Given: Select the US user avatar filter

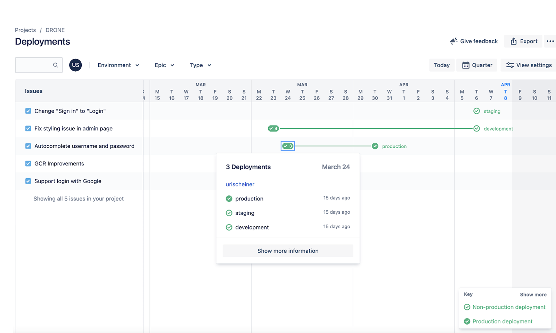Looking at the screenshot, I should (75, 65).
